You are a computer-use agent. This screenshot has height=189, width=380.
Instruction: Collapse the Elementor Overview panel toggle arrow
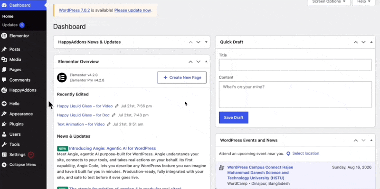point(206,62)
